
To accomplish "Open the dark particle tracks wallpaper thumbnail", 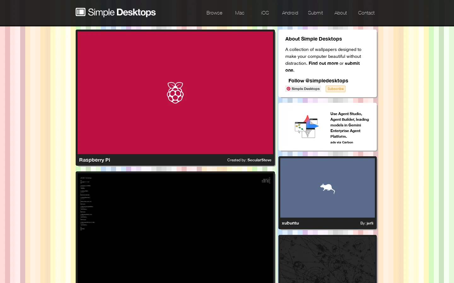I will tap(328, 260).
